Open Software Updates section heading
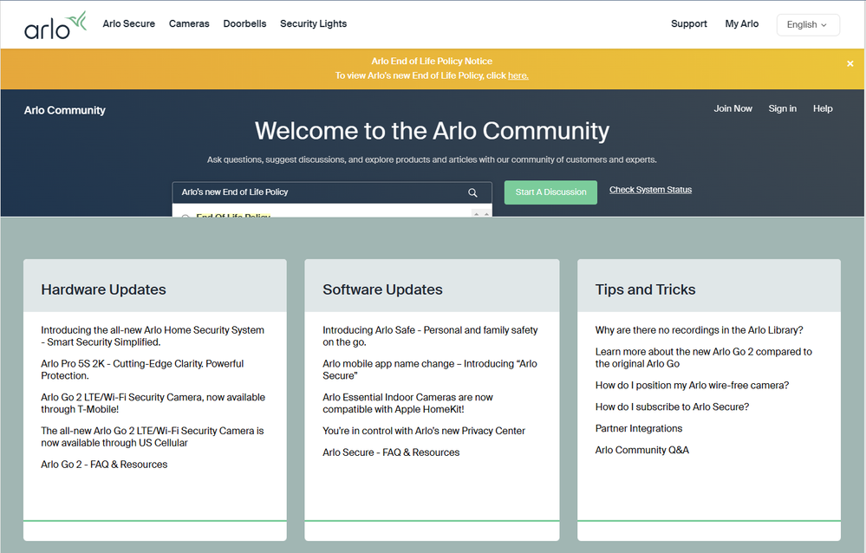Viewport: 866px width, 553px height. pyautogui.click(x=382, y=290)
